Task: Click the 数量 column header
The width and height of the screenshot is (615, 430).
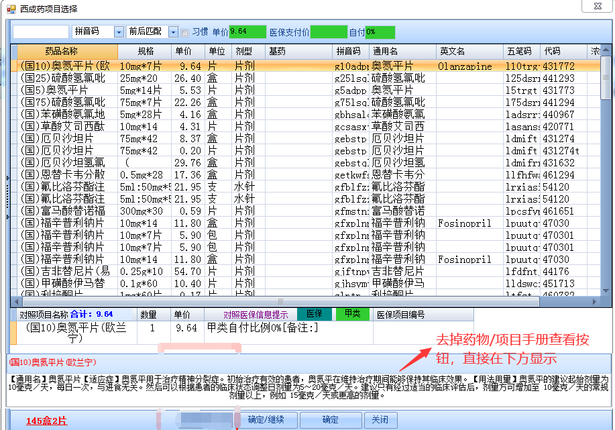Action: point(154,314)
